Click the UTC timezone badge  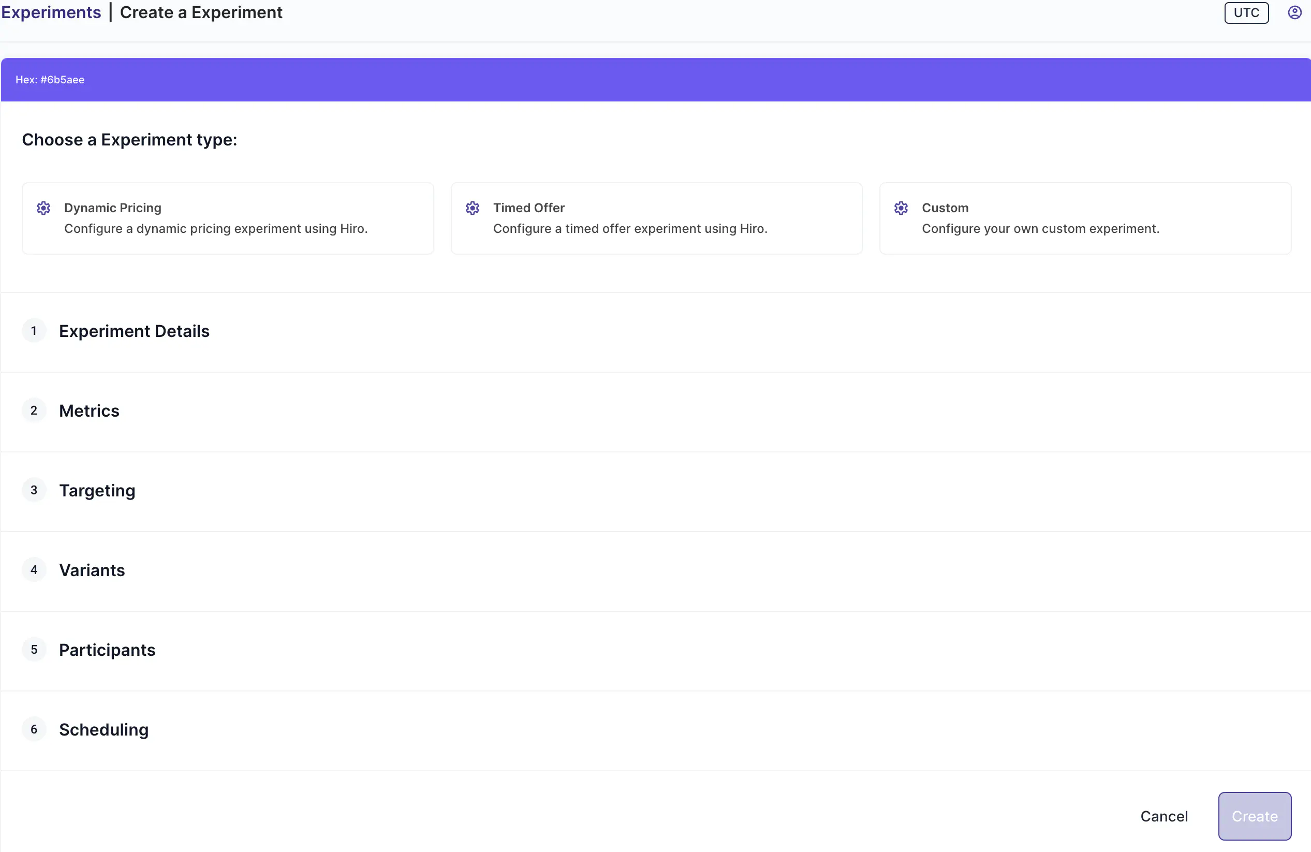(1245, 12)
